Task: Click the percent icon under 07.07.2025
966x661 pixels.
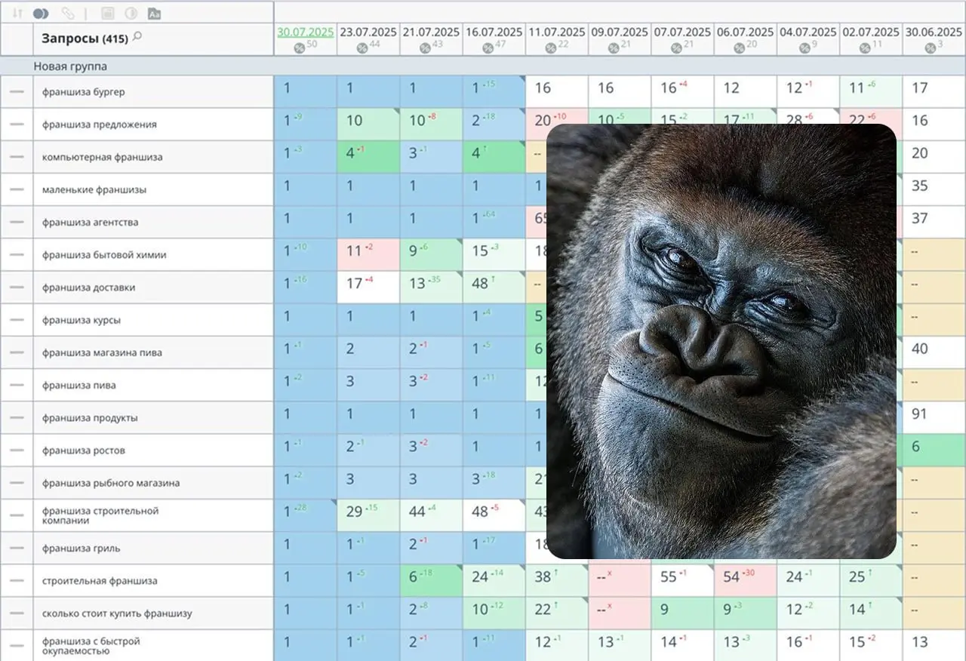Action: pyautogui.click(x=677, y=48)
